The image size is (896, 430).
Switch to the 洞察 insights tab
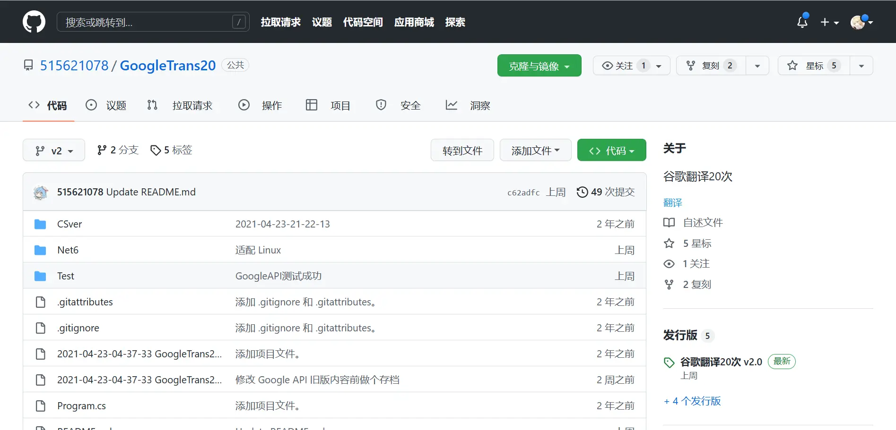[468, 105]
